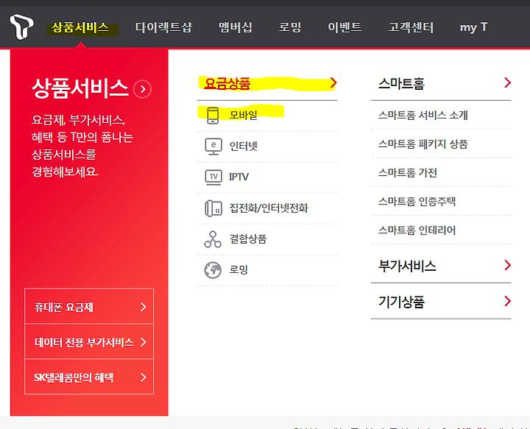Click the large 상품서비스 heading in red panel
This screenshot has height=429, width=530.
(x=80, y=88)
